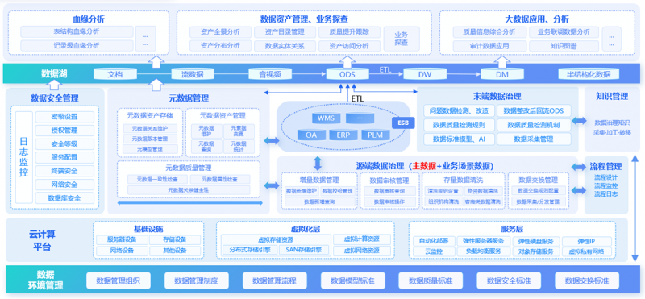
Task: Click the 资产访问分析 box
Action: (x=349, y=46)
